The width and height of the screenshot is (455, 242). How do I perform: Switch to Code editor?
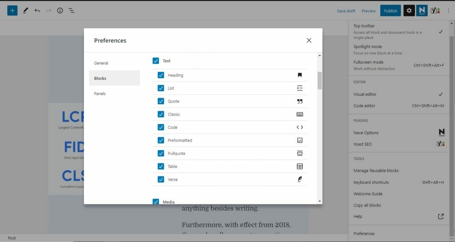click(399, 106)
